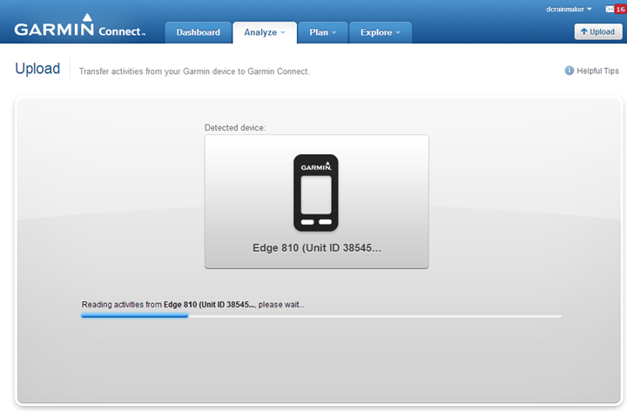
Task: Click the 'Reading activities from Edge 810' status text
Action: (x=193, y=305)
